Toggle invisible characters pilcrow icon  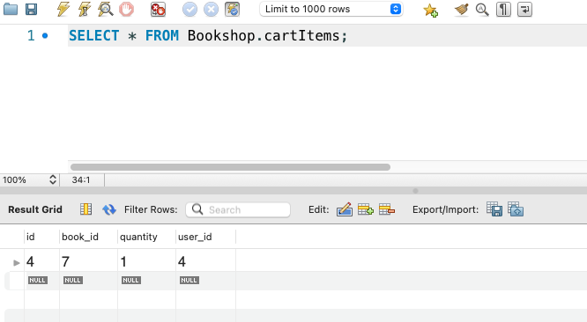point(503,10)
